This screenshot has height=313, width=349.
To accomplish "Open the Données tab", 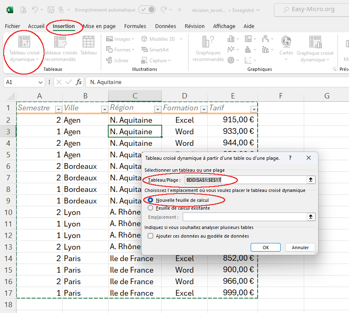I will [165, 26].
